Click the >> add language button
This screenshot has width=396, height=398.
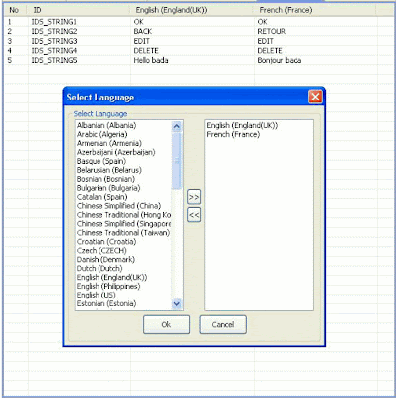194,197
